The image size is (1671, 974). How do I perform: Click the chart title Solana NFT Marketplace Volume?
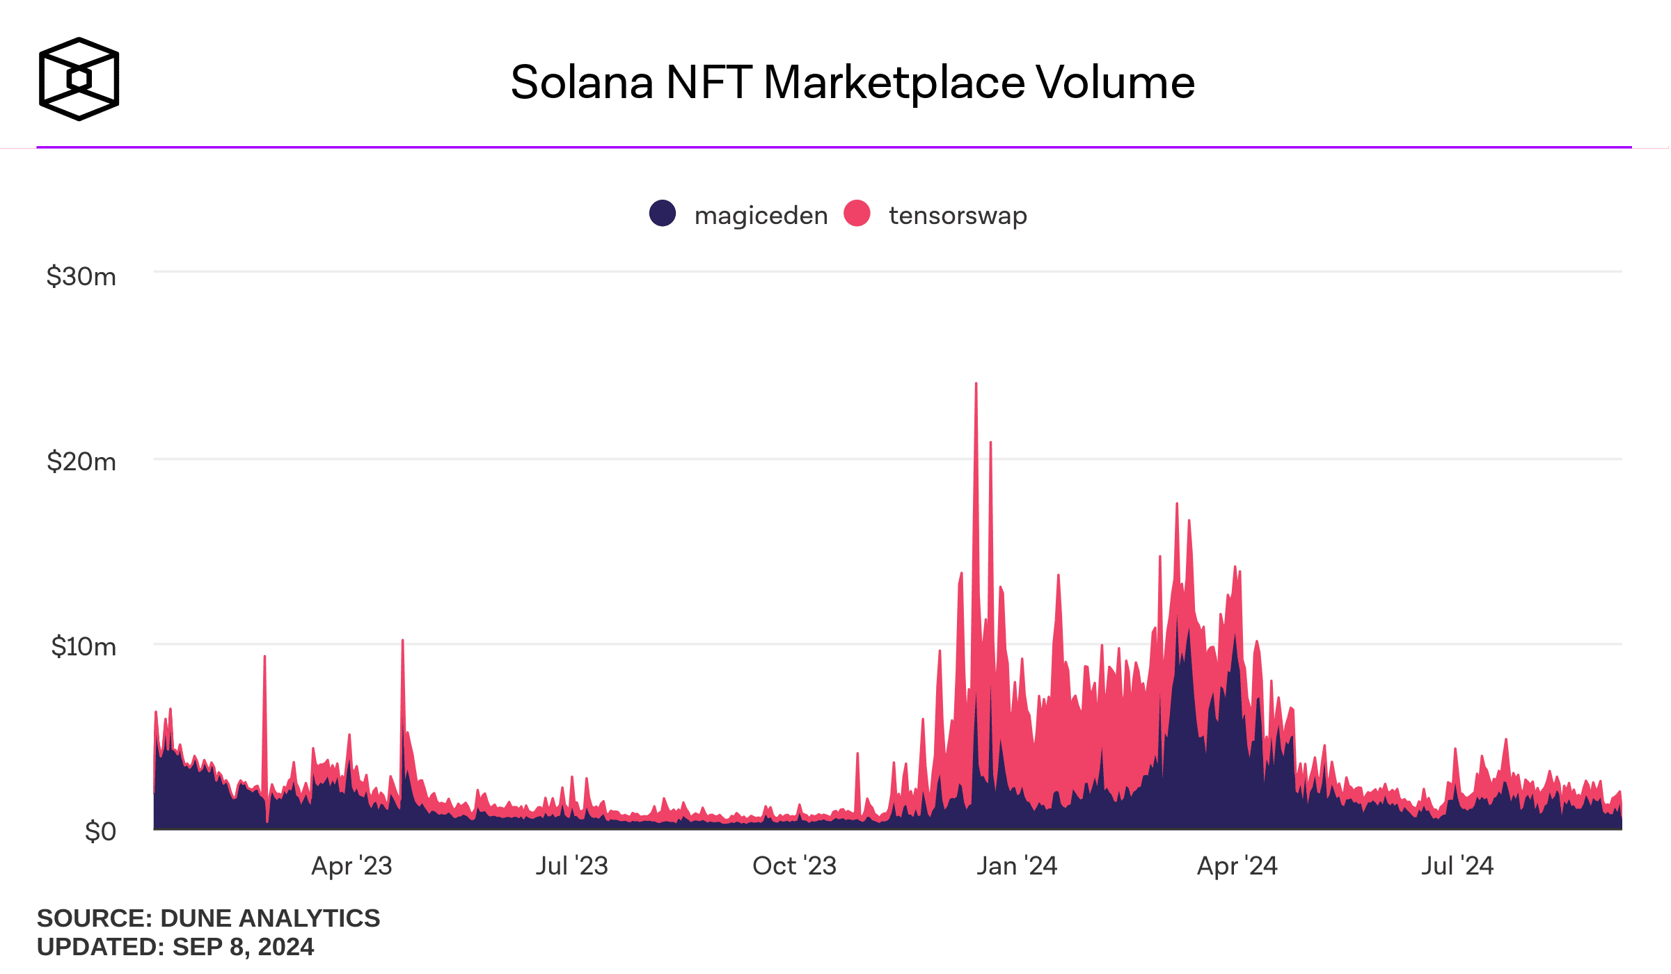[852, 82]
